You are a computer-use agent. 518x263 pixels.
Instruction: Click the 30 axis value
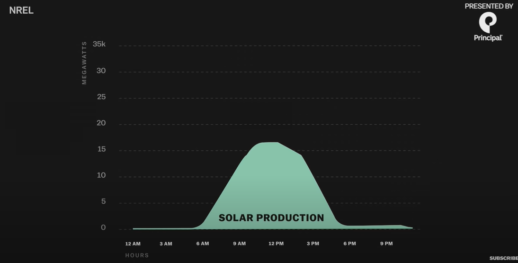(x=101, y=71)
